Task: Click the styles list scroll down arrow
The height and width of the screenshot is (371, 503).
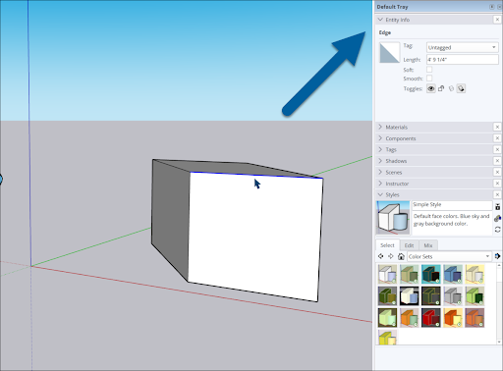Action: click(x=499, y=342)
